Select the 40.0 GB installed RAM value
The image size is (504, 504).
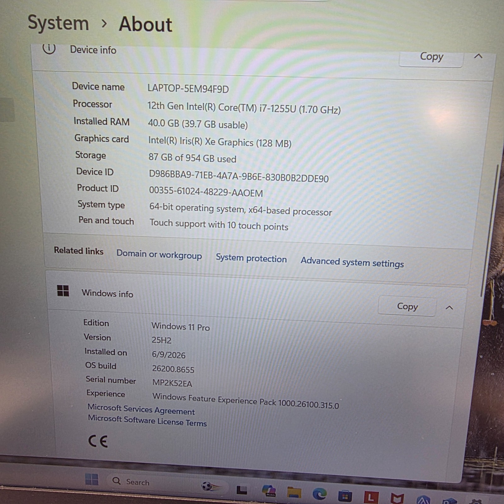[198, 124]
